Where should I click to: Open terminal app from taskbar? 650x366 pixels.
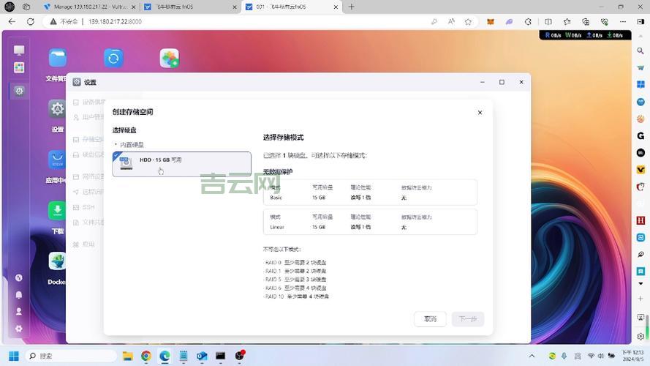coord(220,356)
